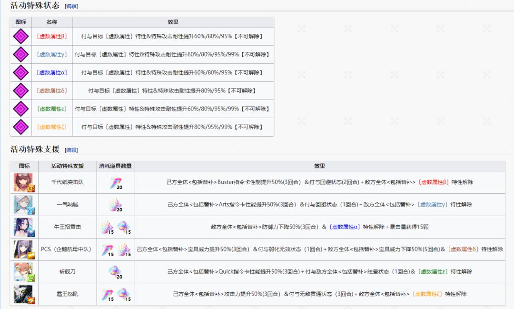Select the 活动特殊状态 section heading
The height and width of the screenshot is (309, 514).
35,5
